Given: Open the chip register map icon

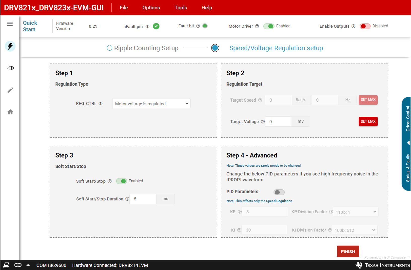Looking at the screenshot, I should (x=10, y=68).
